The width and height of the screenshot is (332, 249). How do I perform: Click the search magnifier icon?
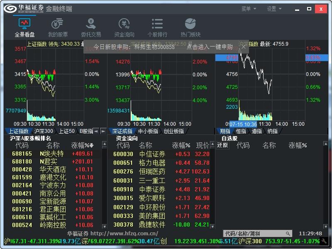[x=288, y=234]
